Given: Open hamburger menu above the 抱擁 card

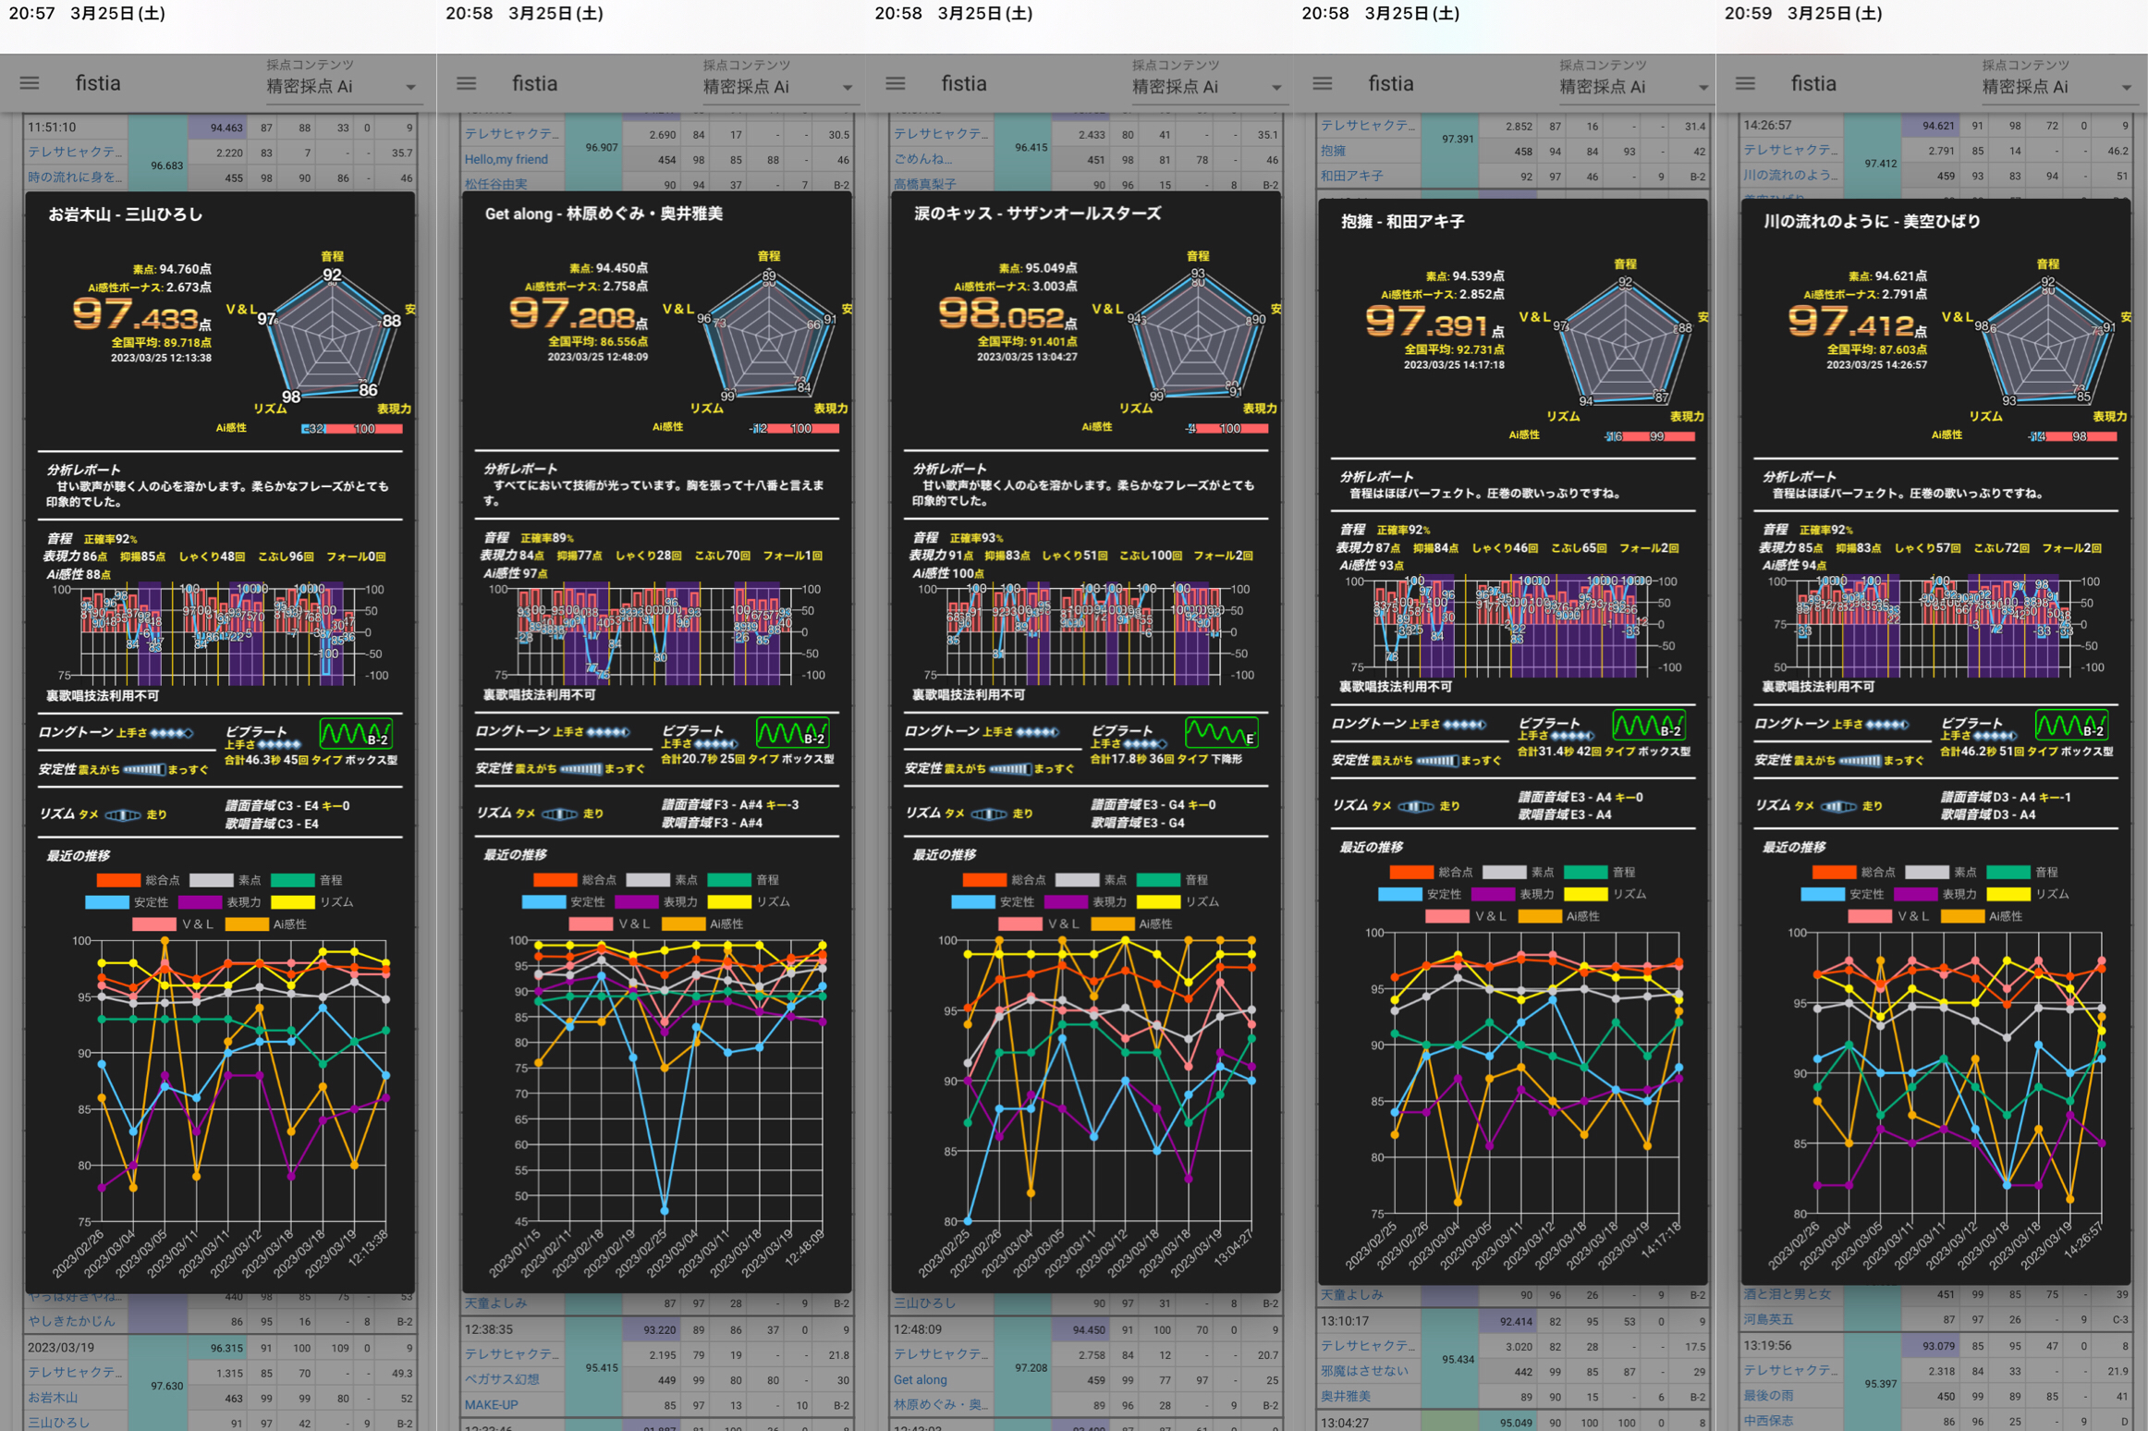Looking at the screenshot, I should pos(1323,83).
